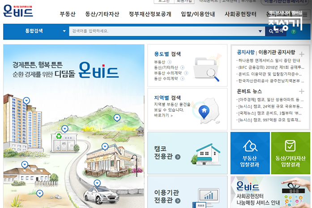Click map pin above the recycling shop
Image resolution: width=312 pixels, height=208 pixels.
pyautogui.click(x=64, y=129)
